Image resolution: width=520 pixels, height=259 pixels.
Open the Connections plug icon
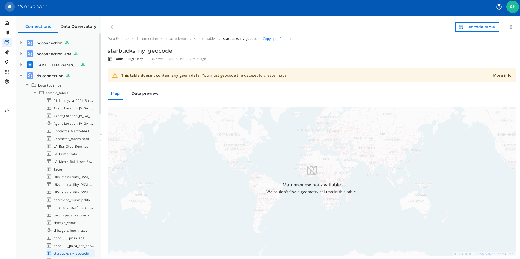coord(7,62)
